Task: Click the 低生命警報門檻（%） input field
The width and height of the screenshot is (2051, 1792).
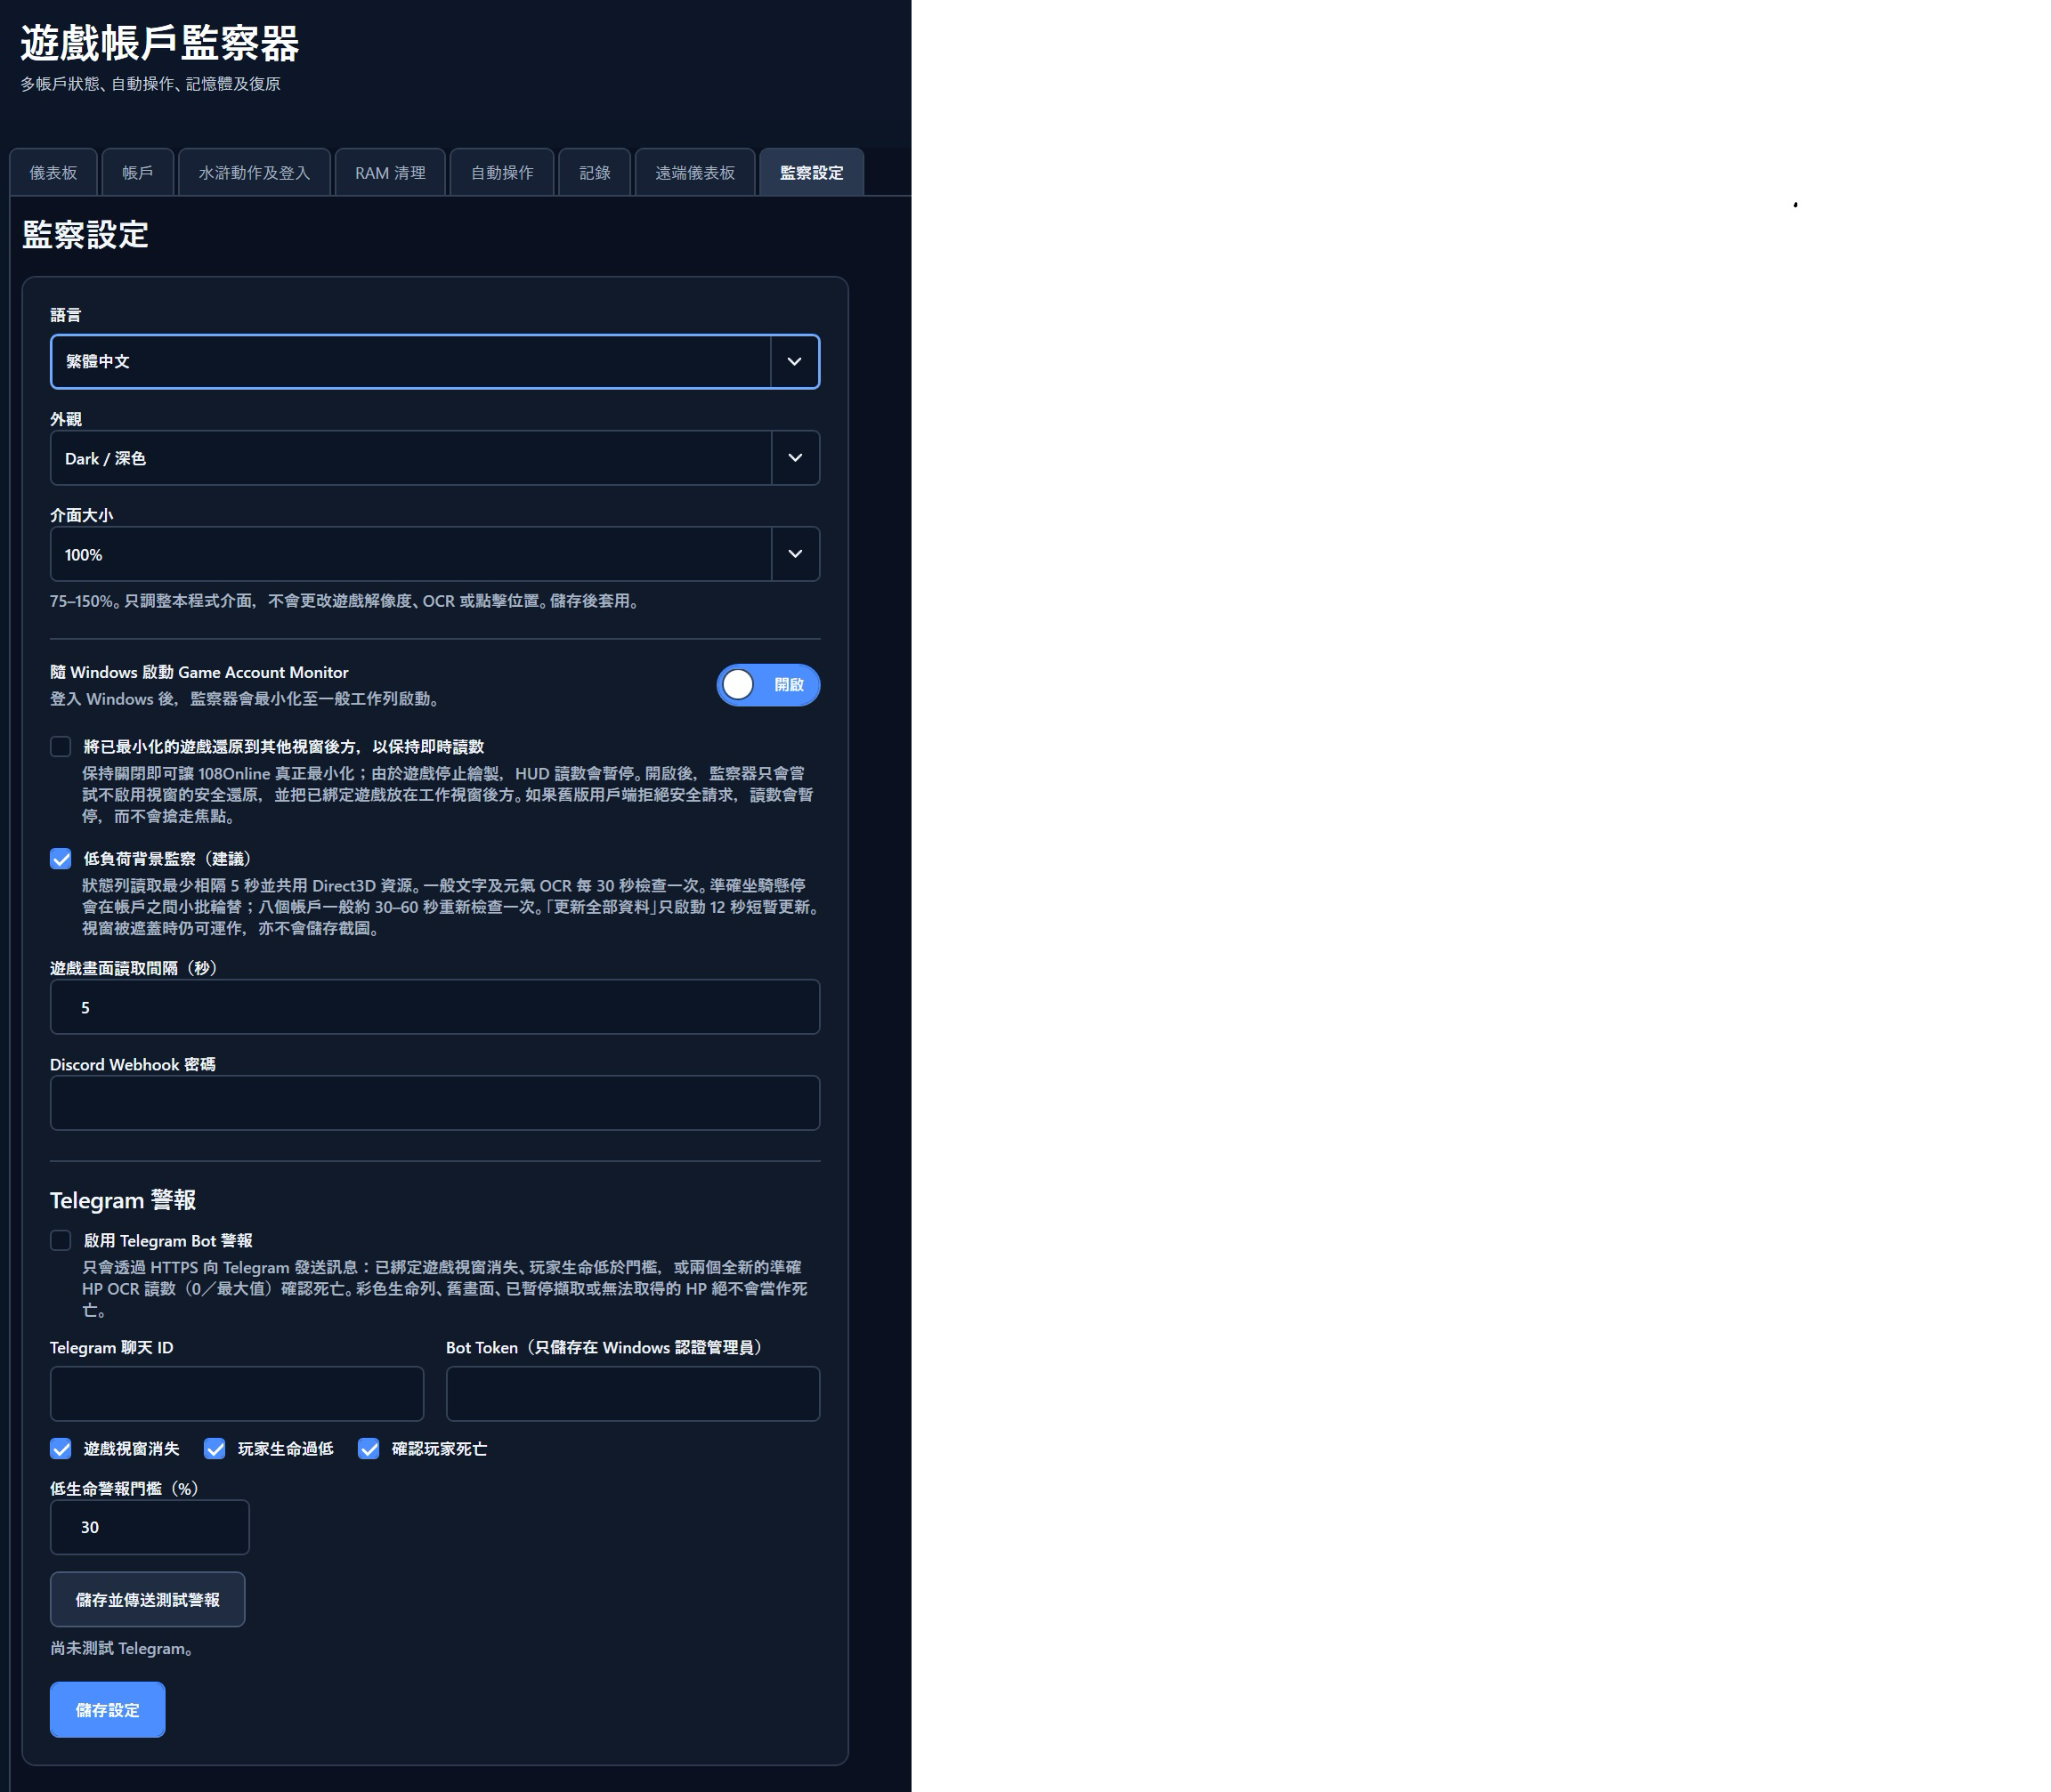Action: pos(149,1527)
